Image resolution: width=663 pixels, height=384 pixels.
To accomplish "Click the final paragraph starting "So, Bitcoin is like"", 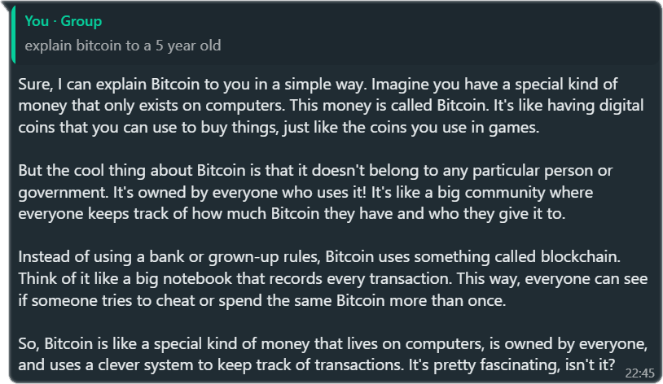I will 333,354.
